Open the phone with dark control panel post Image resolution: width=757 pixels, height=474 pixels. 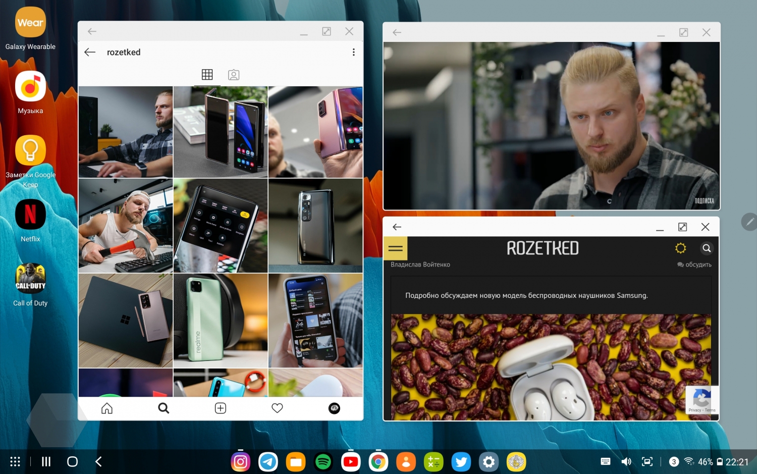point(221,226)
